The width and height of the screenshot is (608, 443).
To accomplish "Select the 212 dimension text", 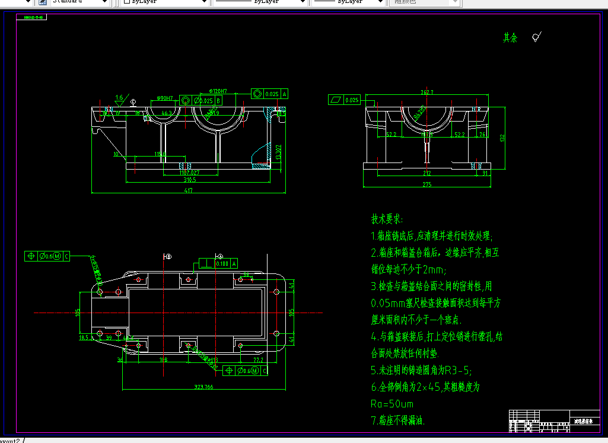I will (427, 173).
